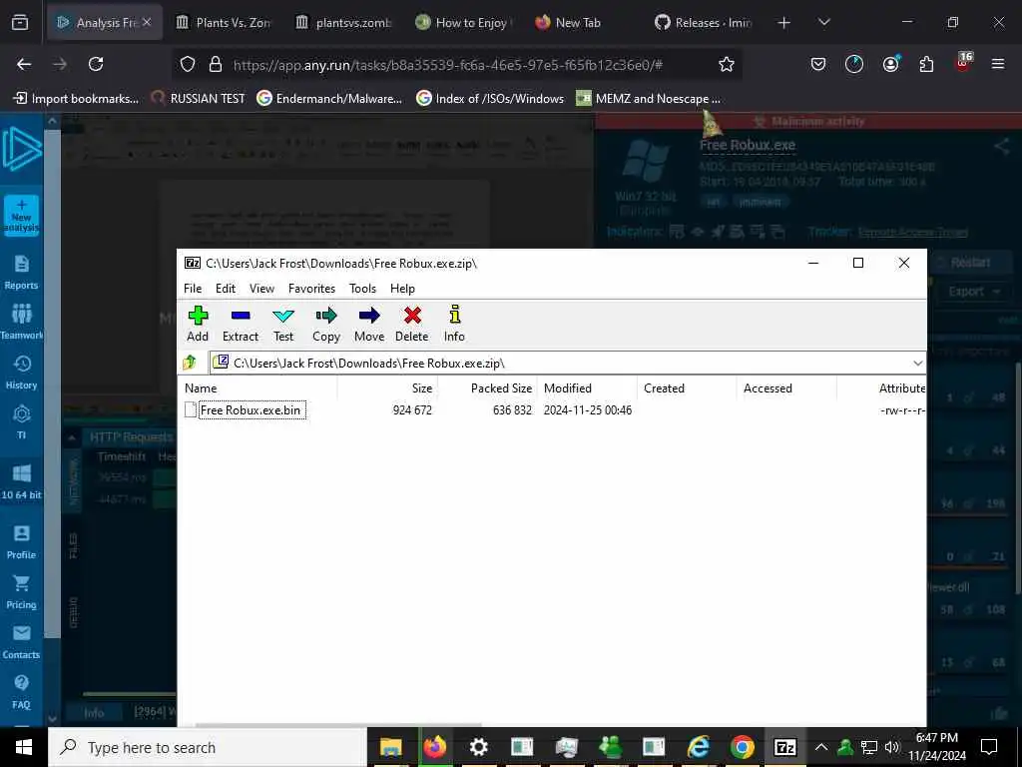Expand the list all tabs dropdown
1022x767 pixels.
[823, 22]
